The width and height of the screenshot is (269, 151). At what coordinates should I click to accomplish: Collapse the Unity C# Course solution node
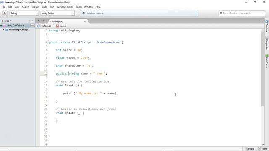[x=1, y=26]
